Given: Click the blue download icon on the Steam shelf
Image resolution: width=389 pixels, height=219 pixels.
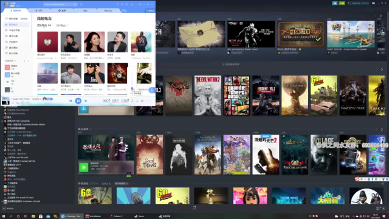Looking at the screenshot, I should [x=84, y=109].
